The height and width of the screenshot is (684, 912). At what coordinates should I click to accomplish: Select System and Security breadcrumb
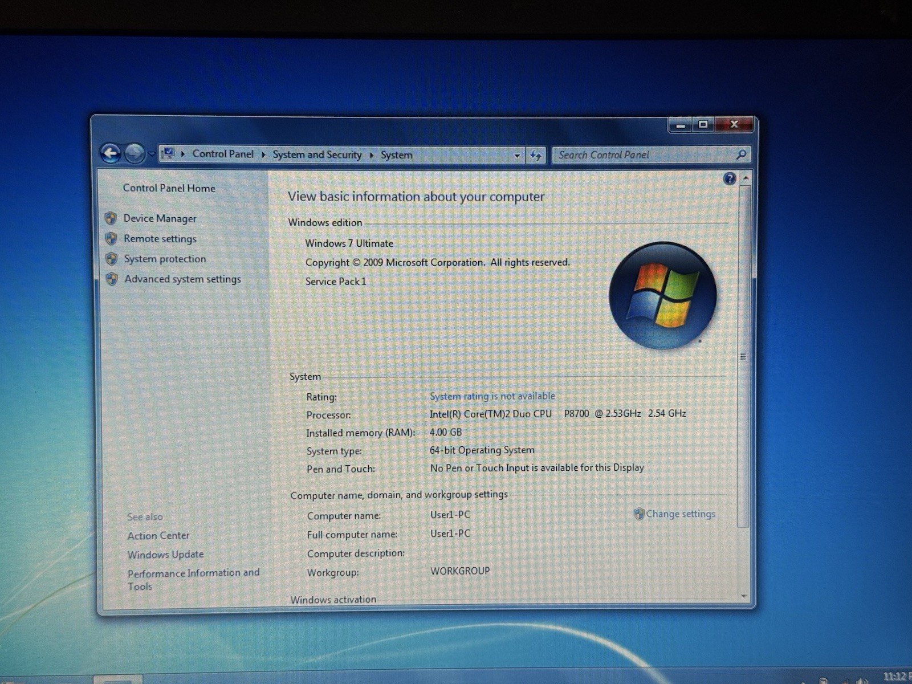point(317,154)
